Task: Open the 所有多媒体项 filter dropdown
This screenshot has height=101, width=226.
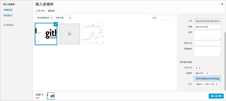Action: pos(44,18)
